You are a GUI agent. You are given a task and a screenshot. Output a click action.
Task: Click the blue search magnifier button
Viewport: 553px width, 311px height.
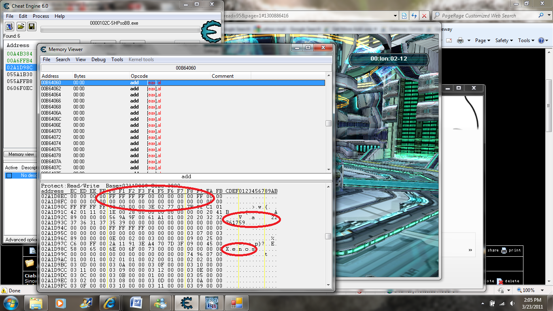[x=541, y=15]
